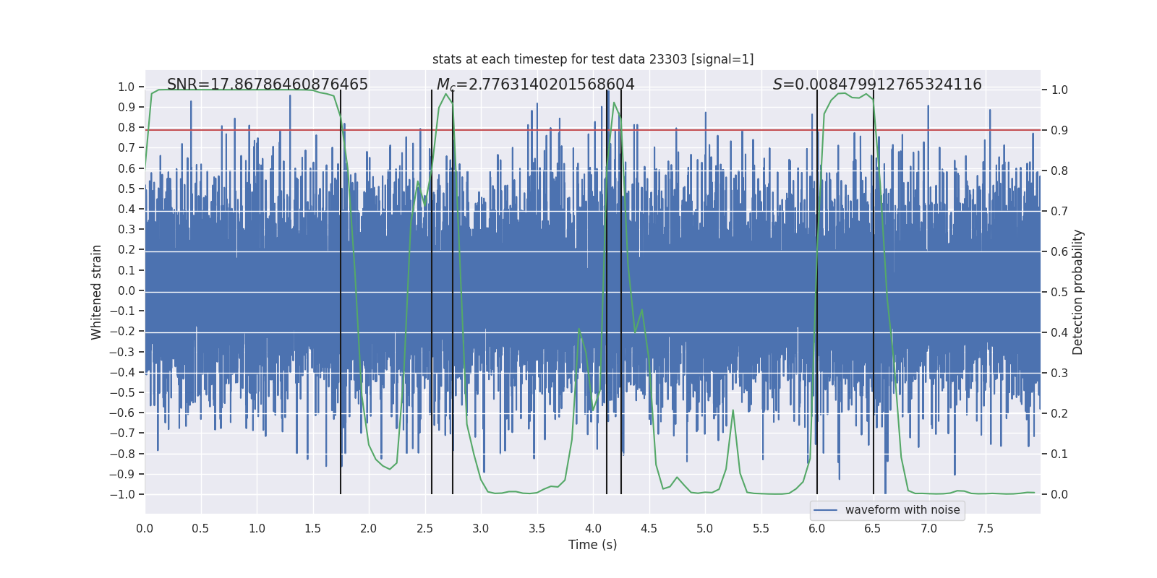Click the 7.0 tick label on the Time axis
1157x578 pixels.
click(x=929, y=528)
